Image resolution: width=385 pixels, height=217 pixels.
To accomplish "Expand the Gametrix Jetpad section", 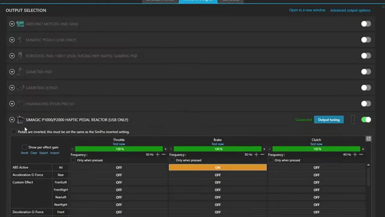I will click(12, 88).
